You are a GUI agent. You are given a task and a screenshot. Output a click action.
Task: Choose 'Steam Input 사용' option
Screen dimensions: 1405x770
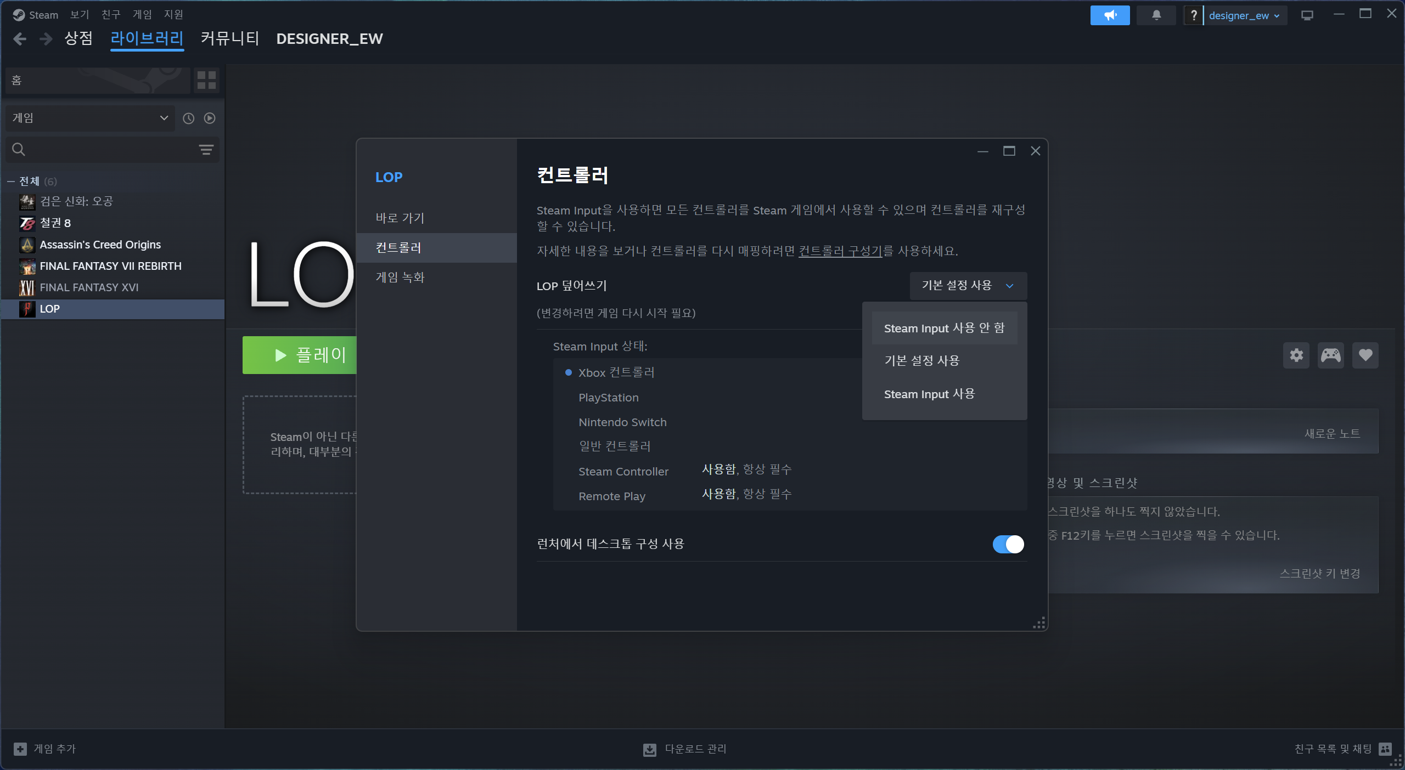[x=929, y=394]
